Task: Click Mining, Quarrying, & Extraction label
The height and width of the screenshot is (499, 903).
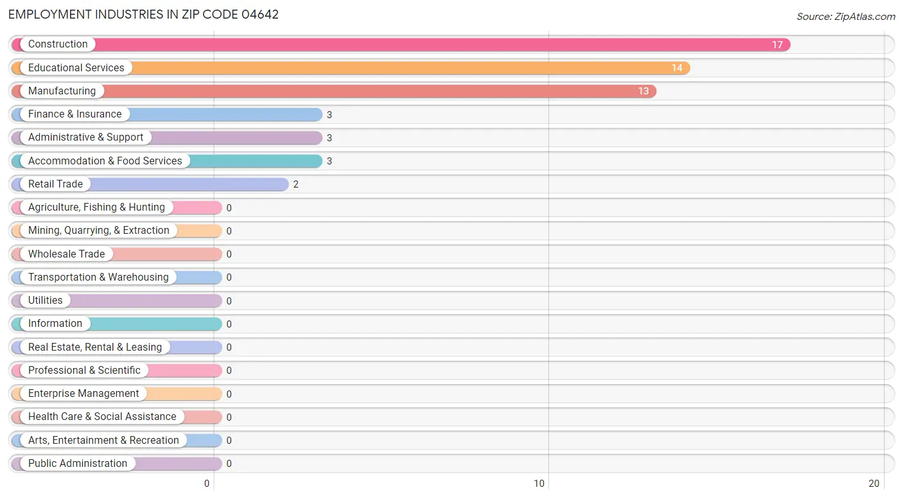Action: (x=99, y=231)
